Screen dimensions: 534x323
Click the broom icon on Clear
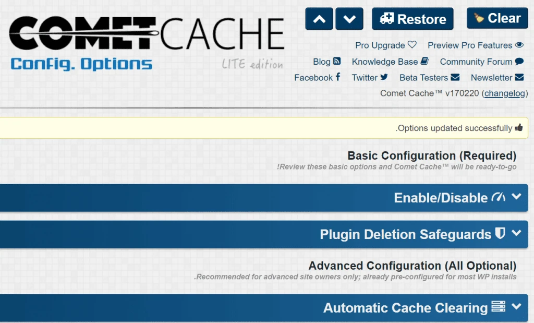479,18
